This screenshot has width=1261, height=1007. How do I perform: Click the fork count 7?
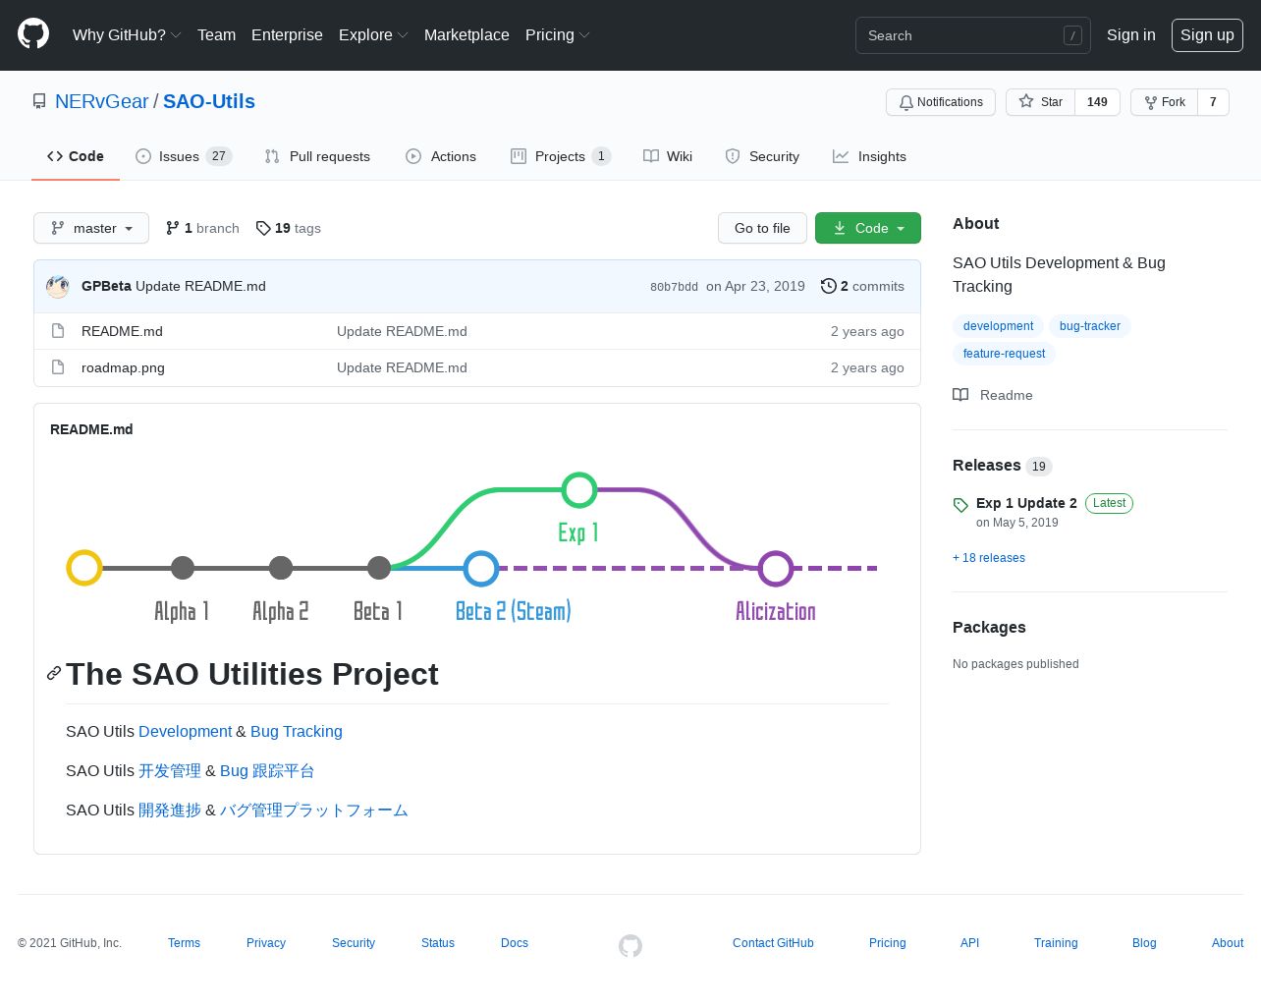(x=1213, y=102)
